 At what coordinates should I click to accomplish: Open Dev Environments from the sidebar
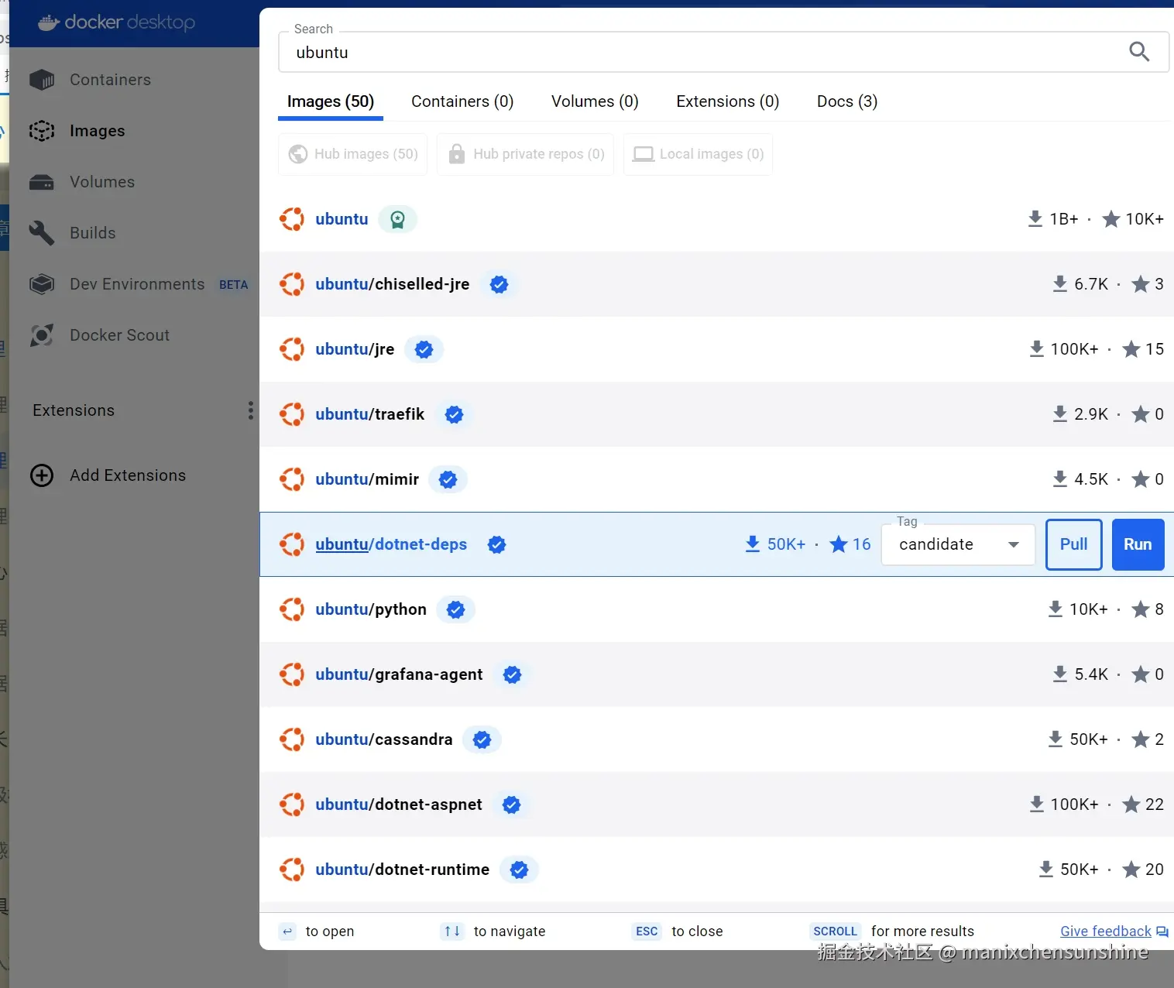tap(41, 284)
